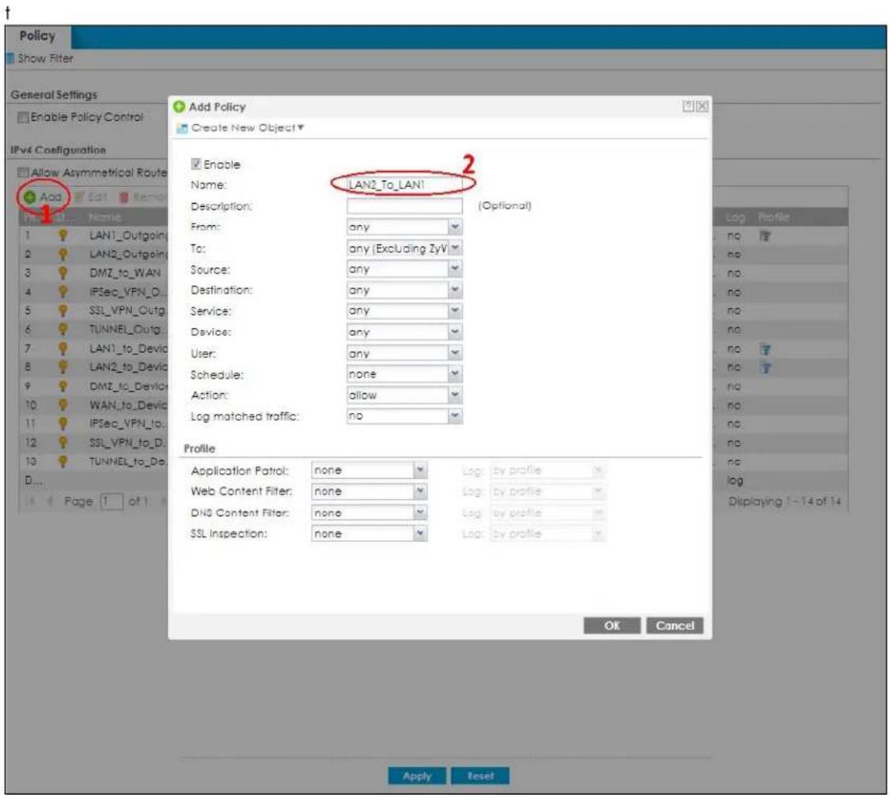Click the status bulb of TUNNEL_Outg rule
Screen dimensions: 889x795
point(62,329)
